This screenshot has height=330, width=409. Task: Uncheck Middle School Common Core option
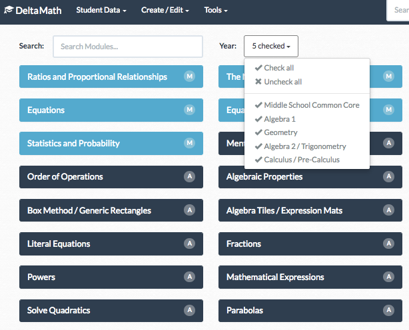tap(306, 105)
